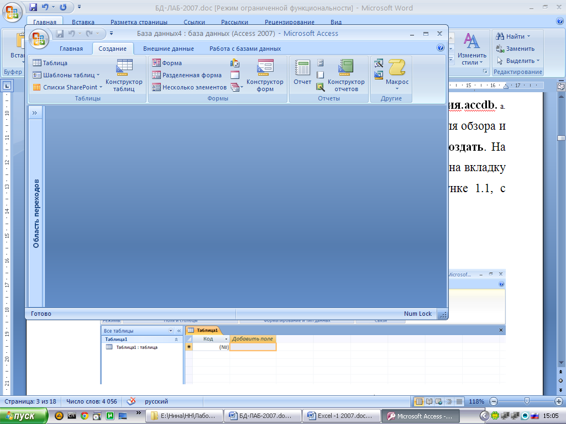Open Рассылки tab in Word
Screen dimensions: 566x424
tap(234, 22)
